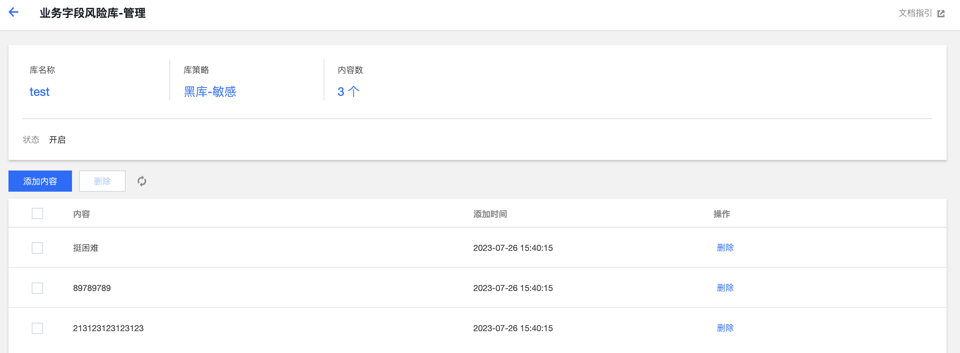Delete the 213123123123123 entry via row link
The image size is (960, 353).
(x=725, y=328)
